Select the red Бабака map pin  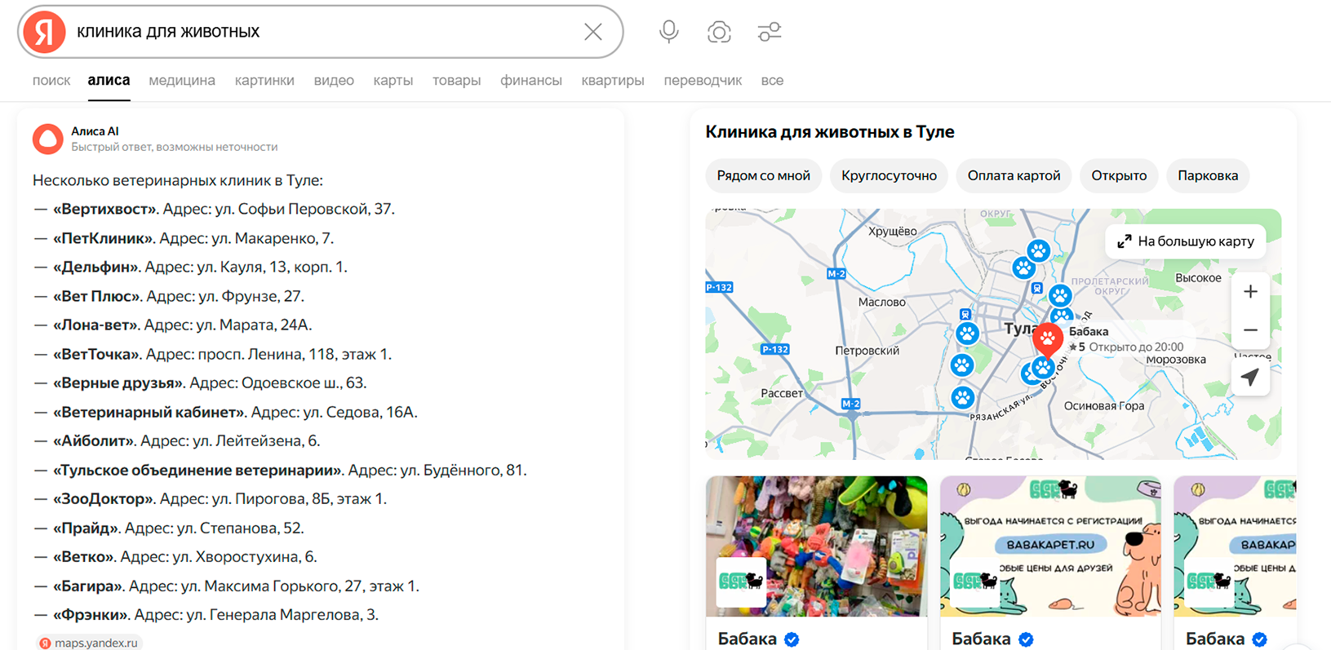(x=1047, y=338)
